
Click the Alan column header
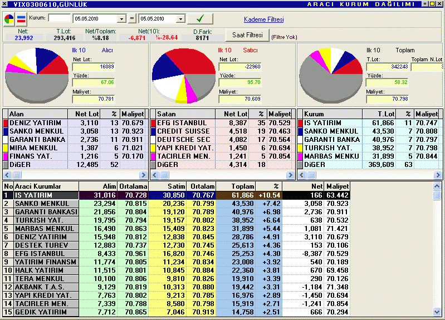(38, 114)
